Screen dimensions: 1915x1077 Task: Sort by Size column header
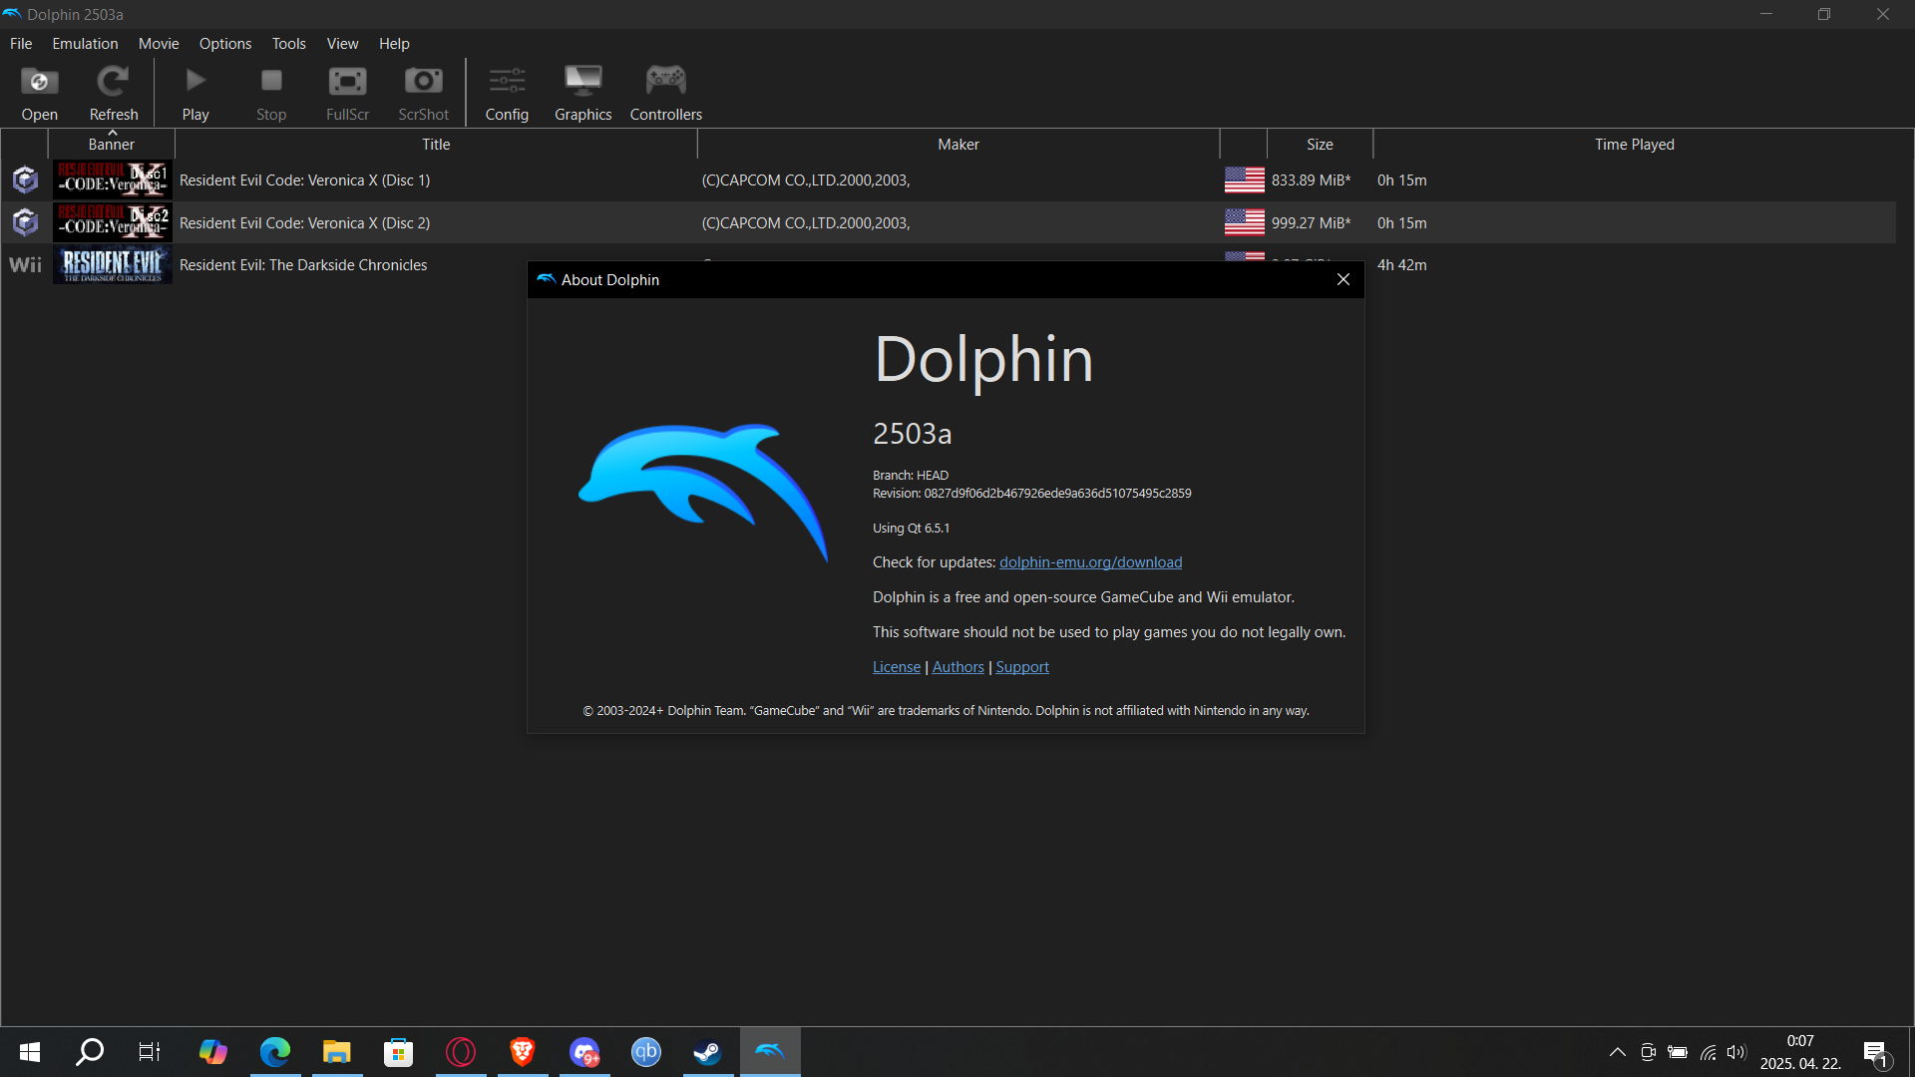(1320, 145)
